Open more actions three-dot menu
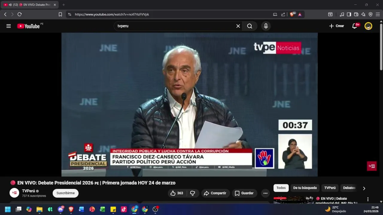 (265, 193)
